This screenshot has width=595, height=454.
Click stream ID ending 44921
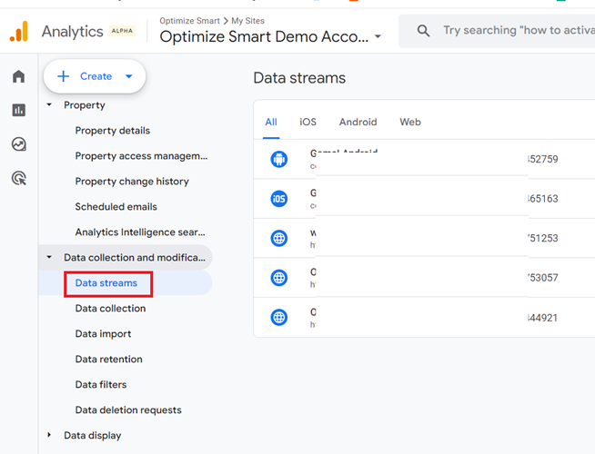point(543,318)
